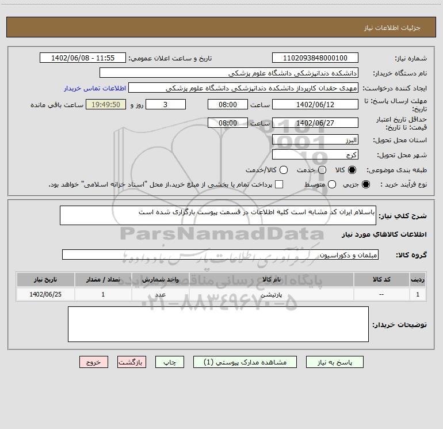Click the اطلاعات کالاهای مورد نیاز heading
Viewport: 443px width, 429px height.
384,234
